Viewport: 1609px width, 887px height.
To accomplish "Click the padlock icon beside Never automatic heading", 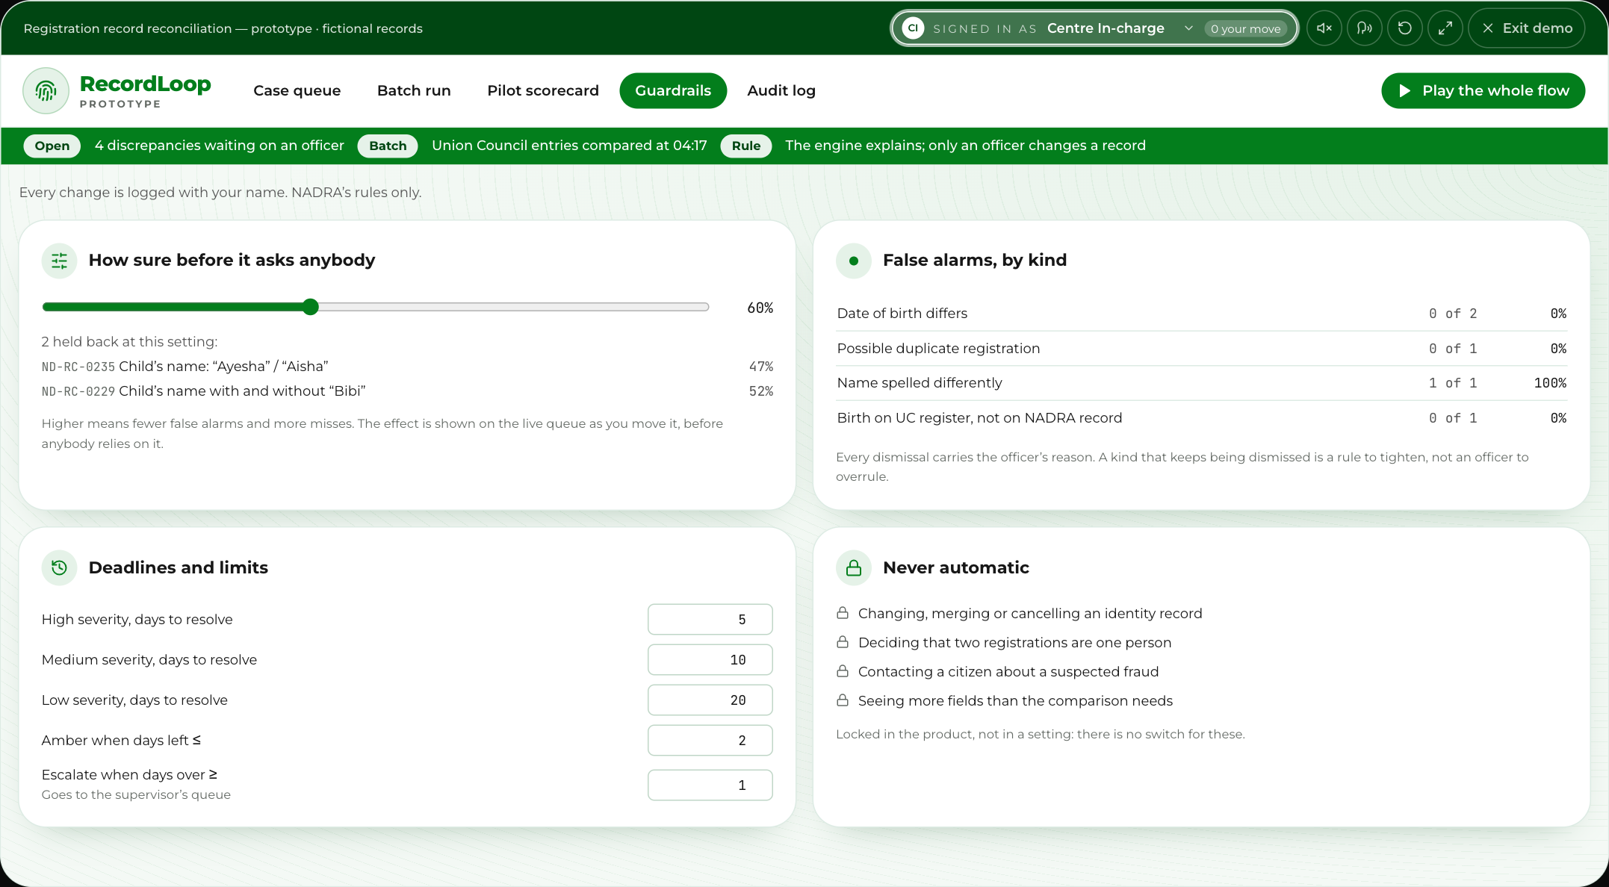I will pos(854,568).
